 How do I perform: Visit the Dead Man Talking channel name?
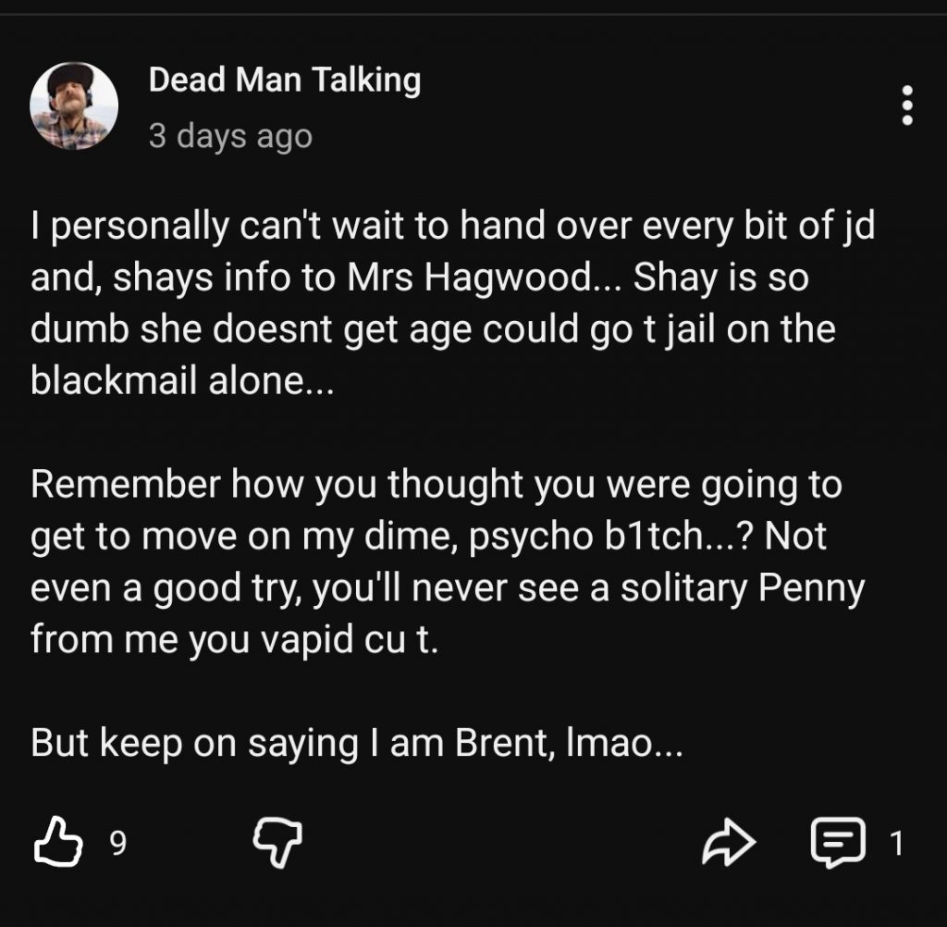[x=285, y=80]
